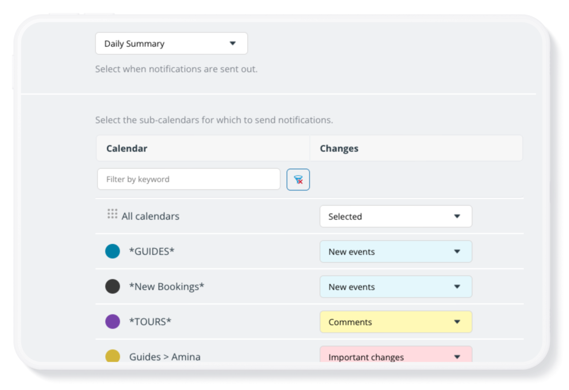569x390 pixels.
Task: Select the *GUIDES* calendar name
Action: (x=152, y=251)
